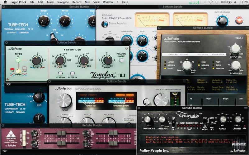This screenshot has width=249, height=155.
Task: Click the Tonelux Gain knob
Action: coord(108,60)
